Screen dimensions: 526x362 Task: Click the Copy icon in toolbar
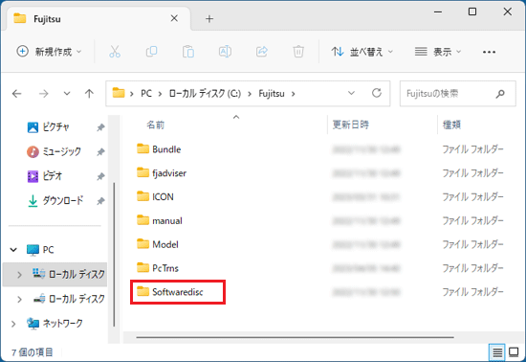(152, 52)
